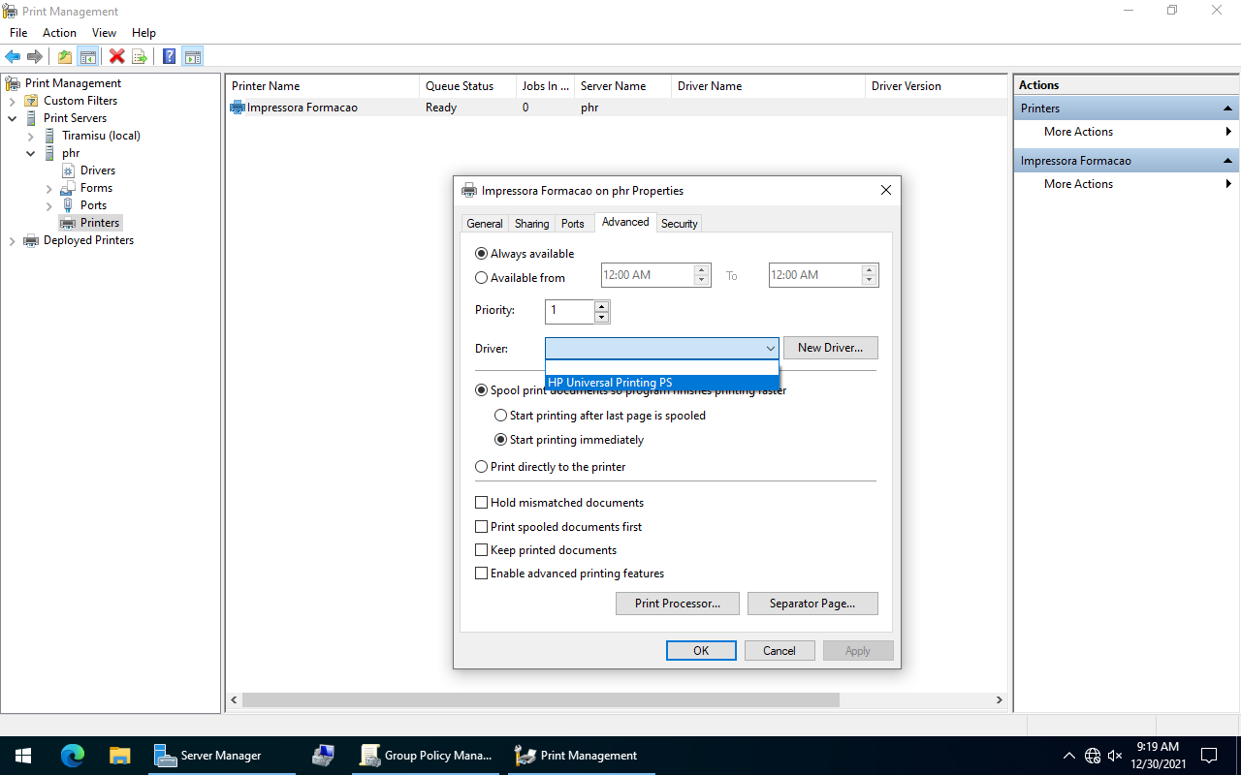Check the Keep printed documents option
The image size is (1241, 775).
point(482,550)
